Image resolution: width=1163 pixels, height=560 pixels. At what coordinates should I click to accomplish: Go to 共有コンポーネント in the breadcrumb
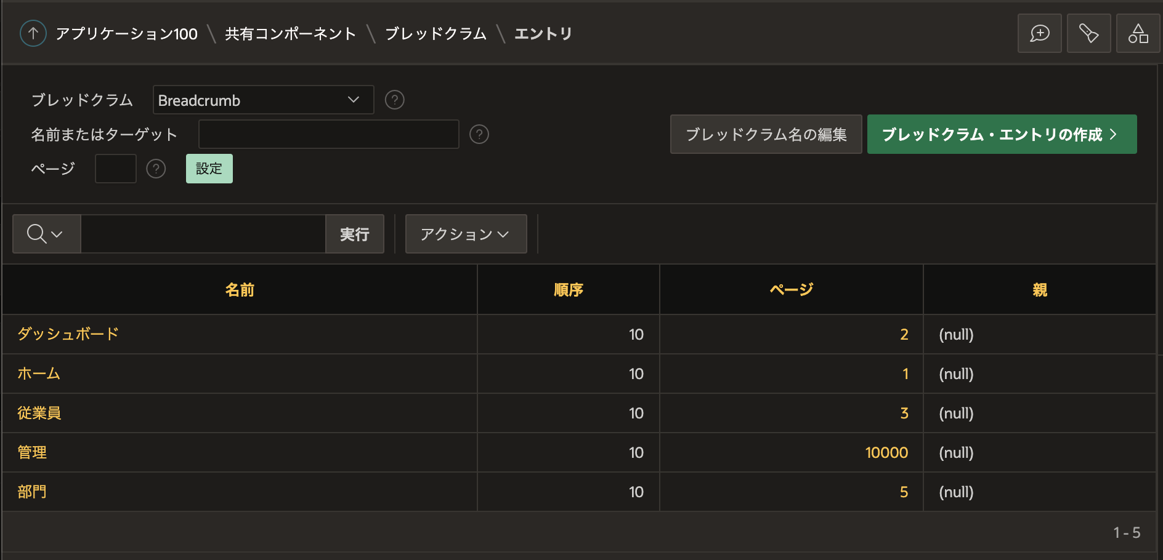point(290,34)
